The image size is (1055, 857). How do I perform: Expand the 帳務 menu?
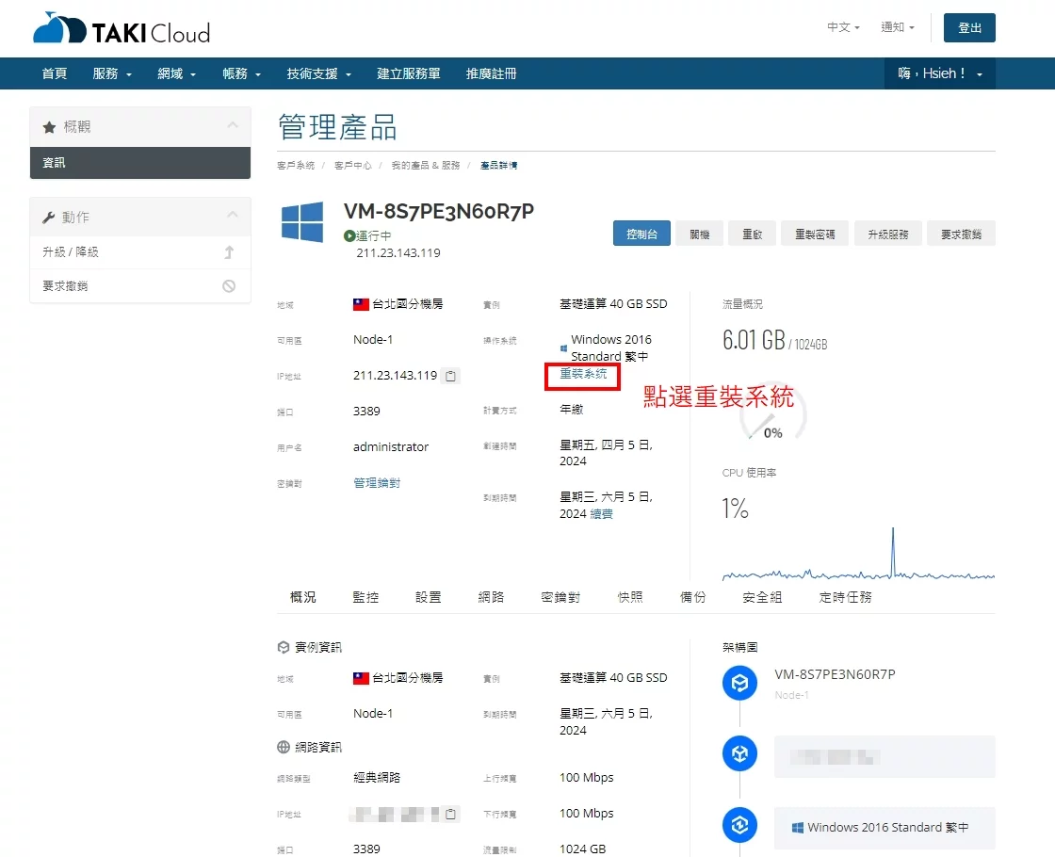click(241, 74)
